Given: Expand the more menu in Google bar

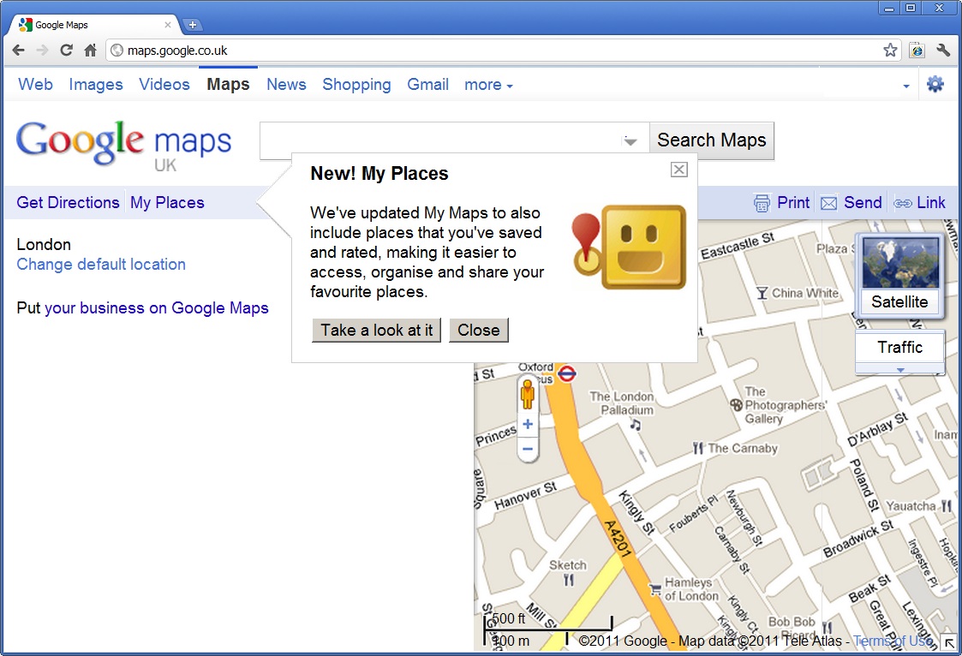Looking at the screenshot, I should click(x=488, y=85).
